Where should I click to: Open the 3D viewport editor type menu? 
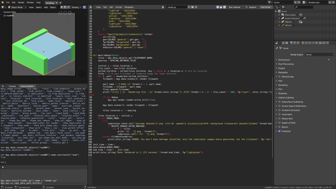tap(3, 7)
